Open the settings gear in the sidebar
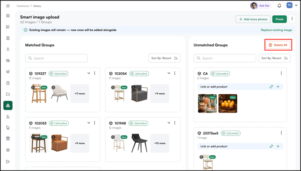Image resolution: width=301 pixels, height=171 pixels. (8, 150)
